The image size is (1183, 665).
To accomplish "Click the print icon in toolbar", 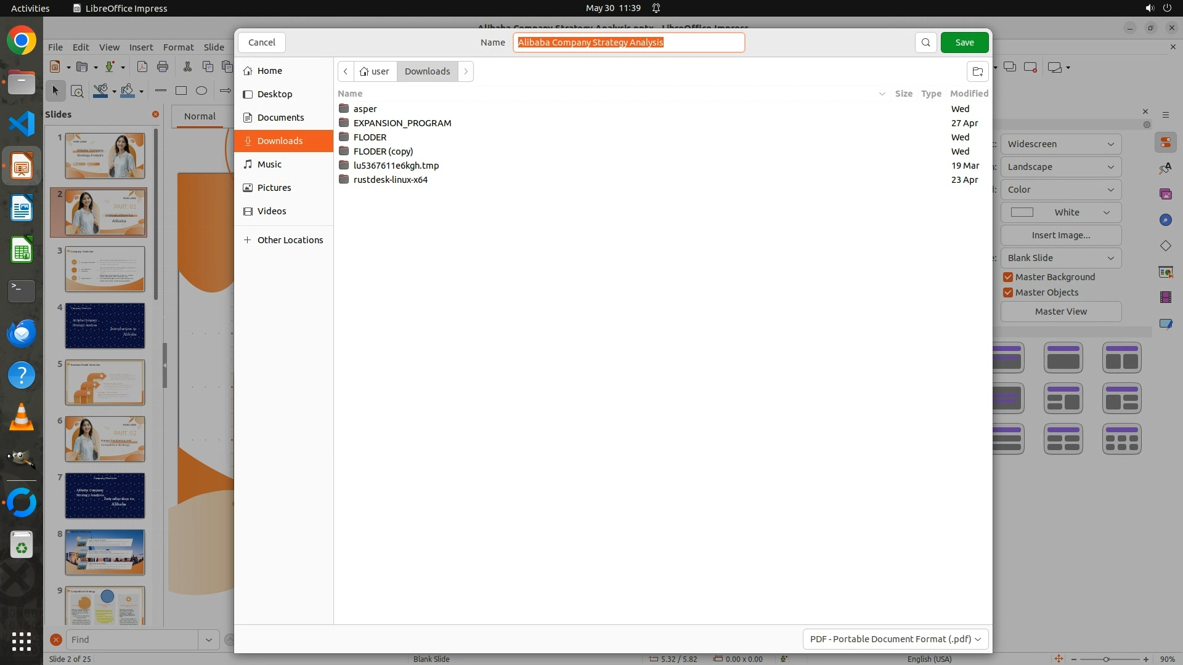I will [163, 67].
